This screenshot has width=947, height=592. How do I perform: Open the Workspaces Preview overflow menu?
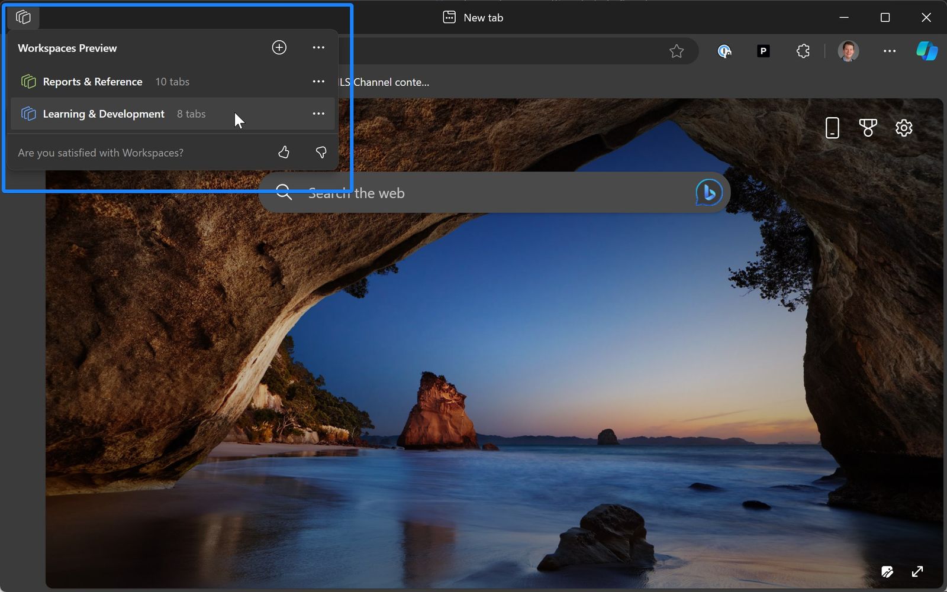[x=318, y=47]
